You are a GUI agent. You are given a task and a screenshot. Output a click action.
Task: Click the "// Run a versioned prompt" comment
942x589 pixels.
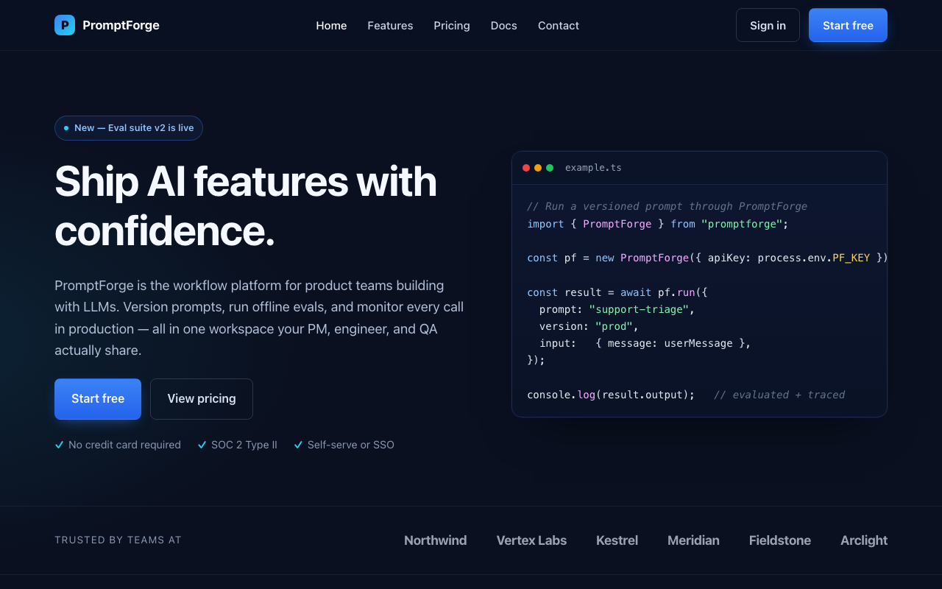coord(667,206)
